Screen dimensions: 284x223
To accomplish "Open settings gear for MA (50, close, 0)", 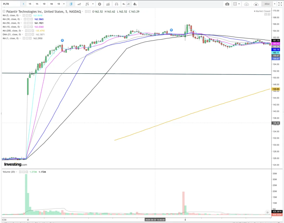I will 28,23.
